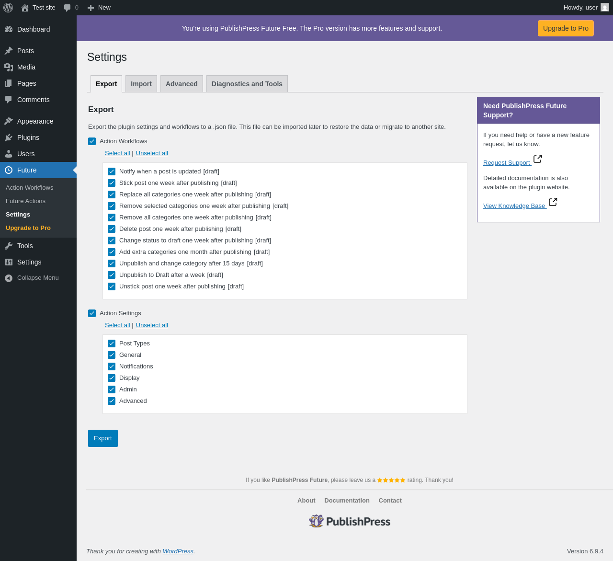Open the footer About link
The height and width of the screenshot is (561, 613).
point(306,501)
